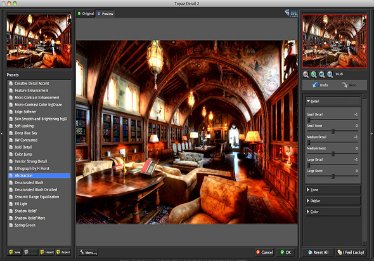Export the selected preset
374x261 pixels.
[x=63, y=252]
